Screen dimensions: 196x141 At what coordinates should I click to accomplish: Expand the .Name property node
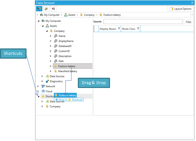click(x=51, y=36)
